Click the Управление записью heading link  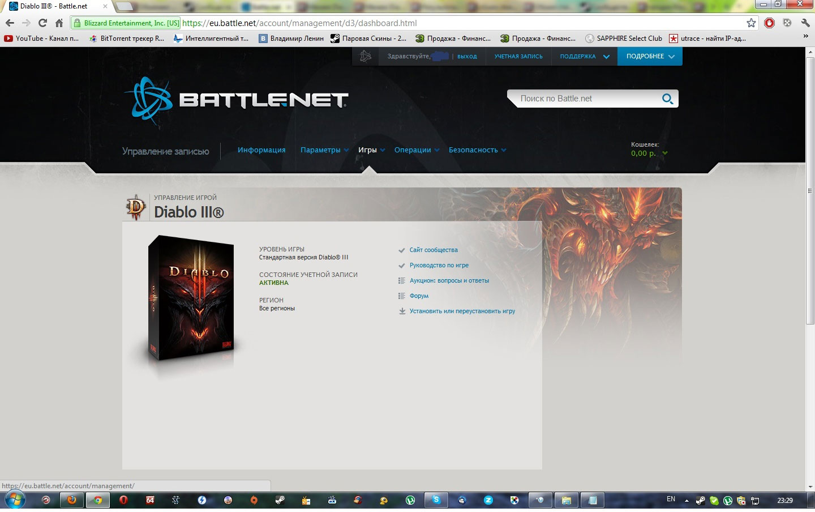(x=166, y=151)
